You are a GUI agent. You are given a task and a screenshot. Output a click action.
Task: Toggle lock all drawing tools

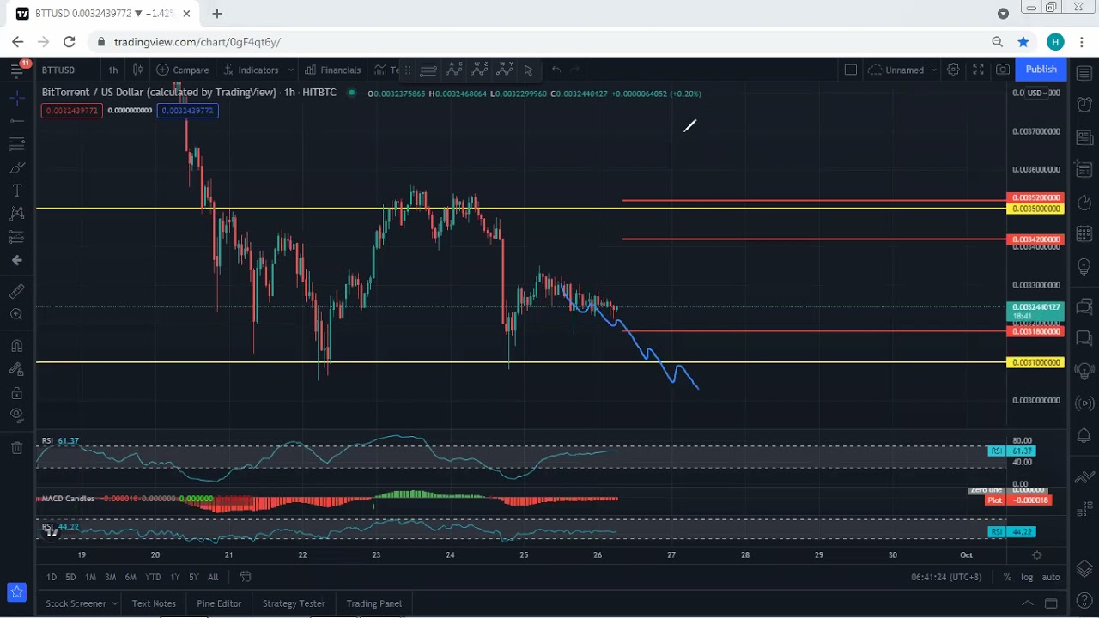pyautogui.click(x=16, y=392)
